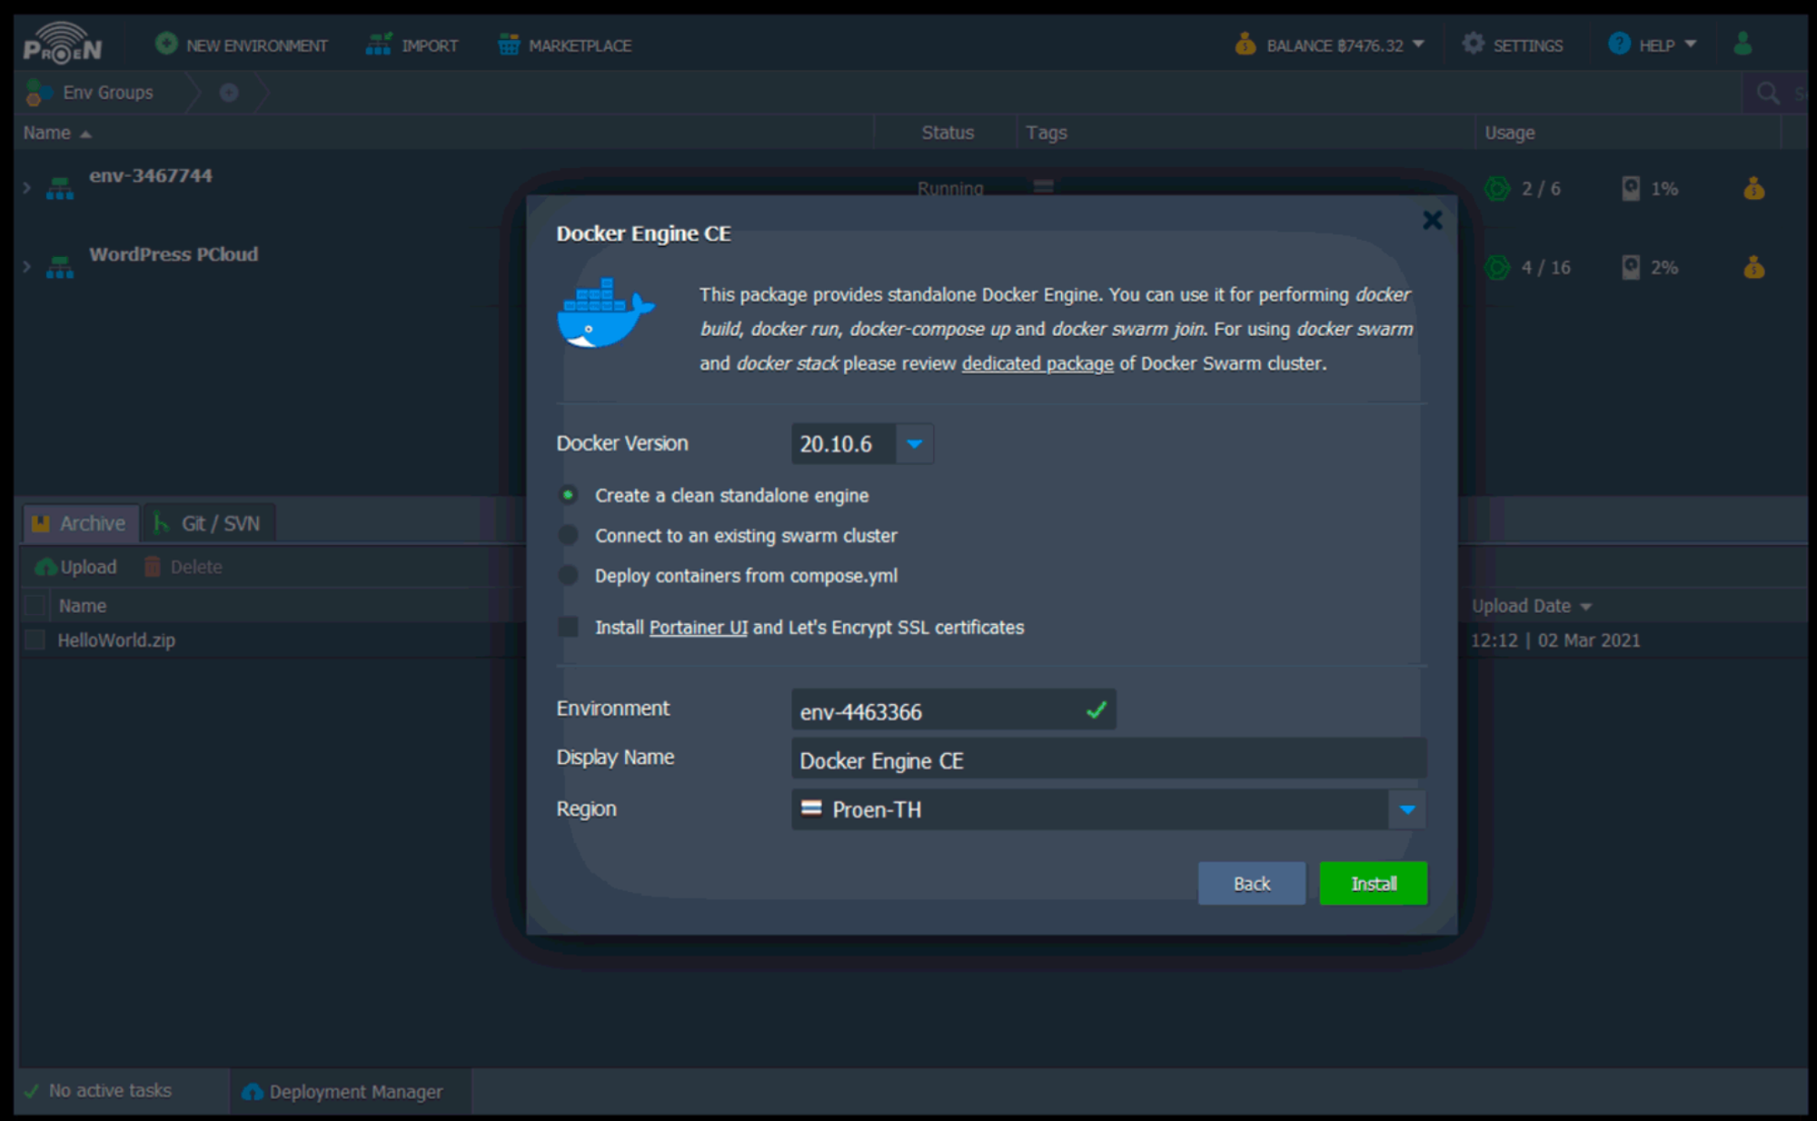Click the No active tasks status
The image size is (1817, 1121).
[98, 1090]
